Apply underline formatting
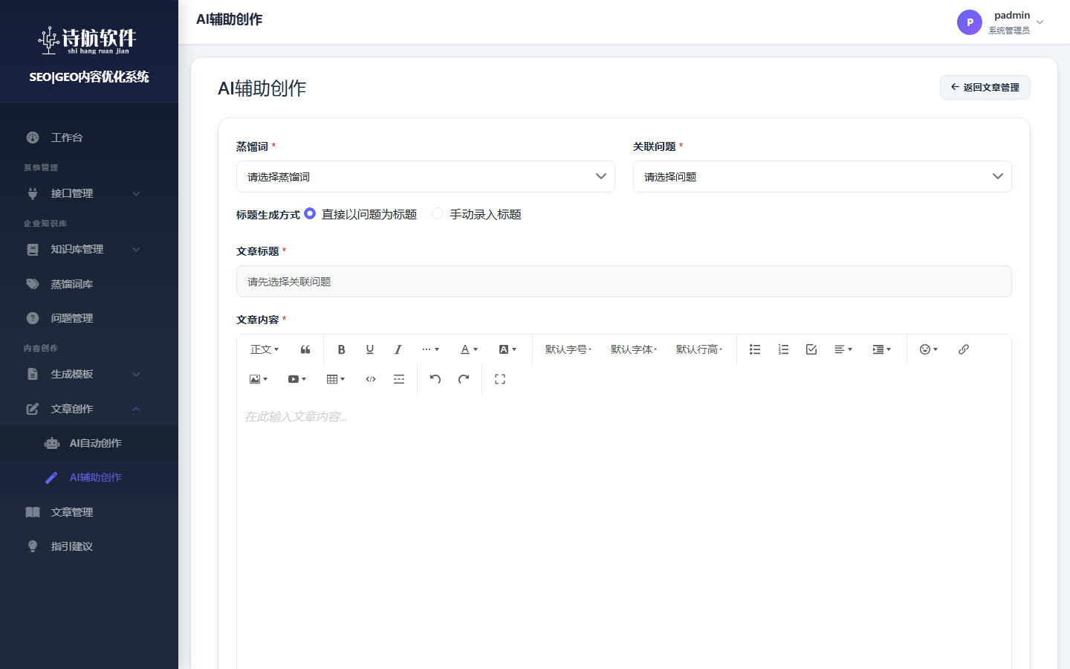This screenshot has height=669, width=1070. pos(370,349)
